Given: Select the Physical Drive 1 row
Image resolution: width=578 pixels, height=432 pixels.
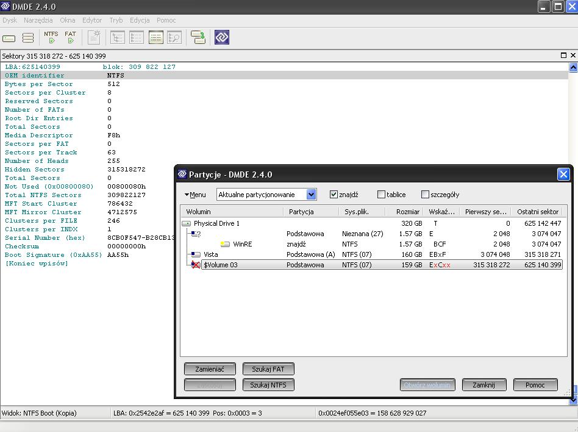Looking at the screenshot, I should (372, 223).
